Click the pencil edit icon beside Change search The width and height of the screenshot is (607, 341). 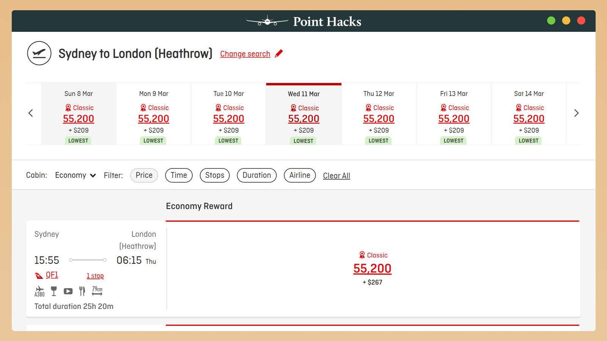tap(279, 53)
